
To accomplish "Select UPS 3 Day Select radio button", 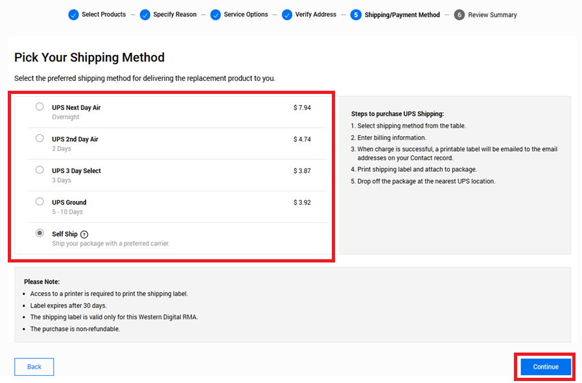I will (40, 170).
